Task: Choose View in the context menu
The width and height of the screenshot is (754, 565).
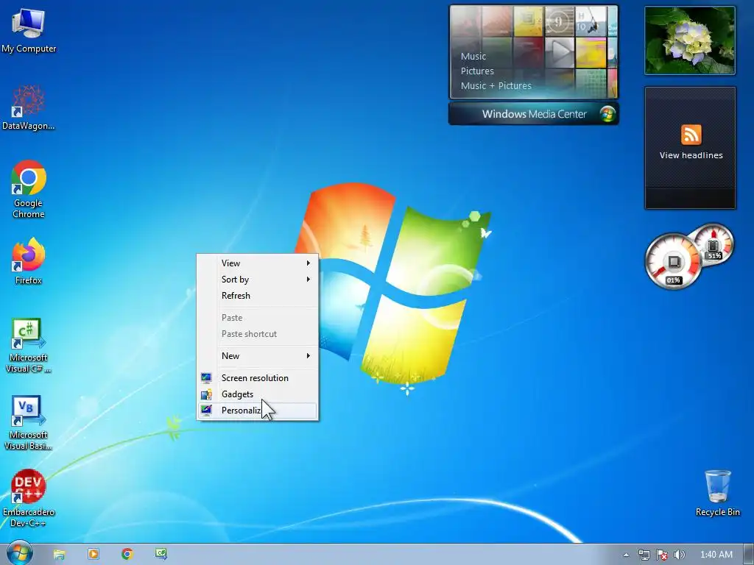Action: tap(257, 263)
